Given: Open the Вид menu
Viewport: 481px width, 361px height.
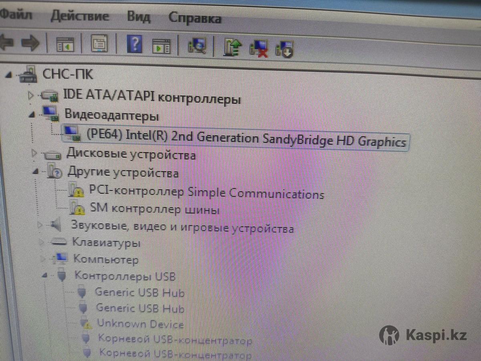Looking at the screenshot, I should pyautogui.click(x=139, y=17).
